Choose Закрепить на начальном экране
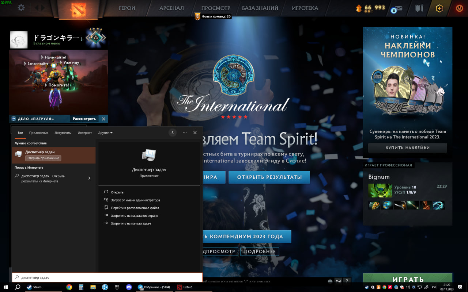The height and width of the screenshot is (292, 468). coord(135,216)
